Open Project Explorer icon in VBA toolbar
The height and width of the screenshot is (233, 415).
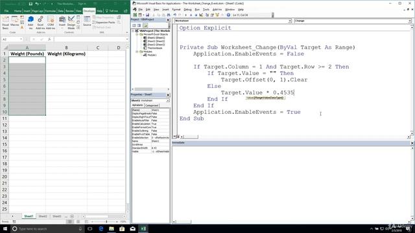coord(207,15)
